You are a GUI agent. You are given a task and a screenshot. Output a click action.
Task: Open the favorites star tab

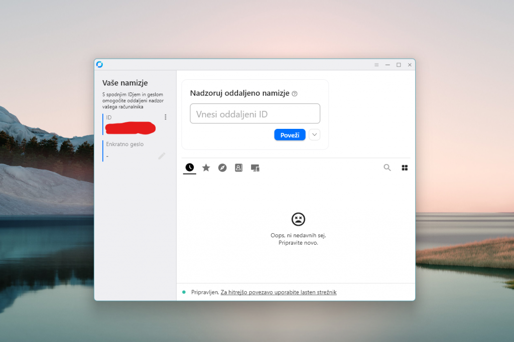206,167
